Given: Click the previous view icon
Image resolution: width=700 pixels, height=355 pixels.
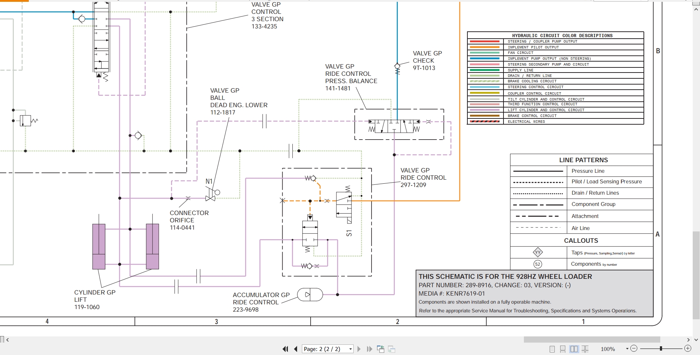Looking at the screenshot, I should pyautogui.click(x=381, y=349).
